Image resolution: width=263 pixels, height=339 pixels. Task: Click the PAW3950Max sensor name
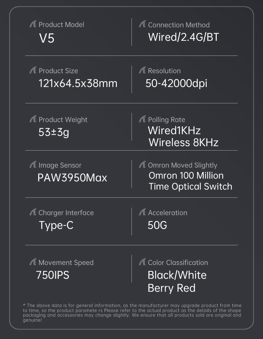[x=72, y=178]
